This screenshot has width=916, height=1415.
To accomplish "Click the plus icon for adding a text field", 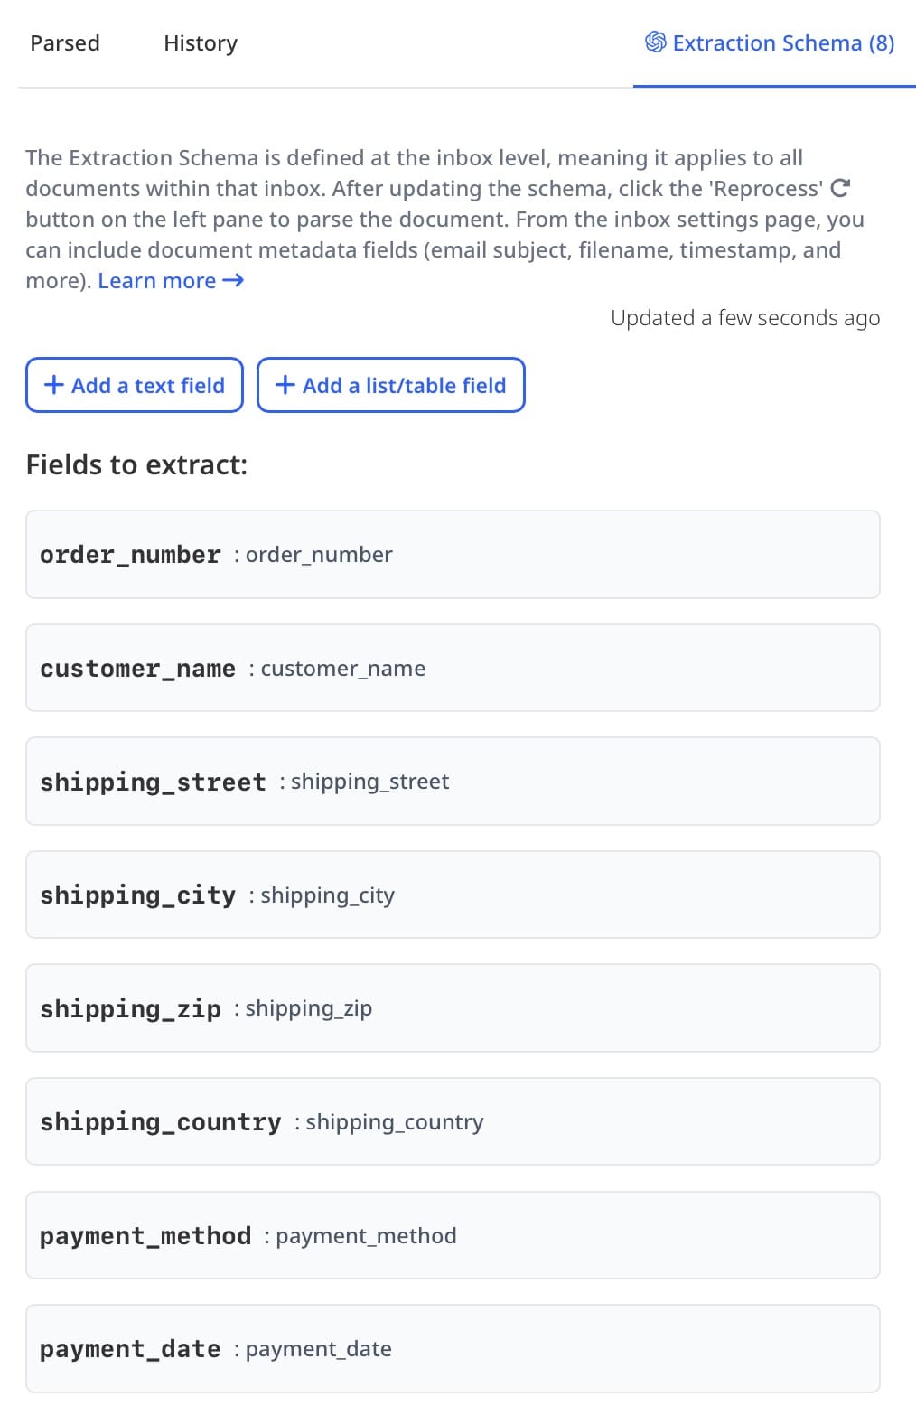I will tap(54, 385).
